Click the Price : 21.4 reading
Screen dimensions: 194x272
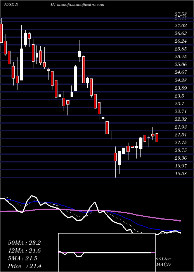tap(24, 266)
